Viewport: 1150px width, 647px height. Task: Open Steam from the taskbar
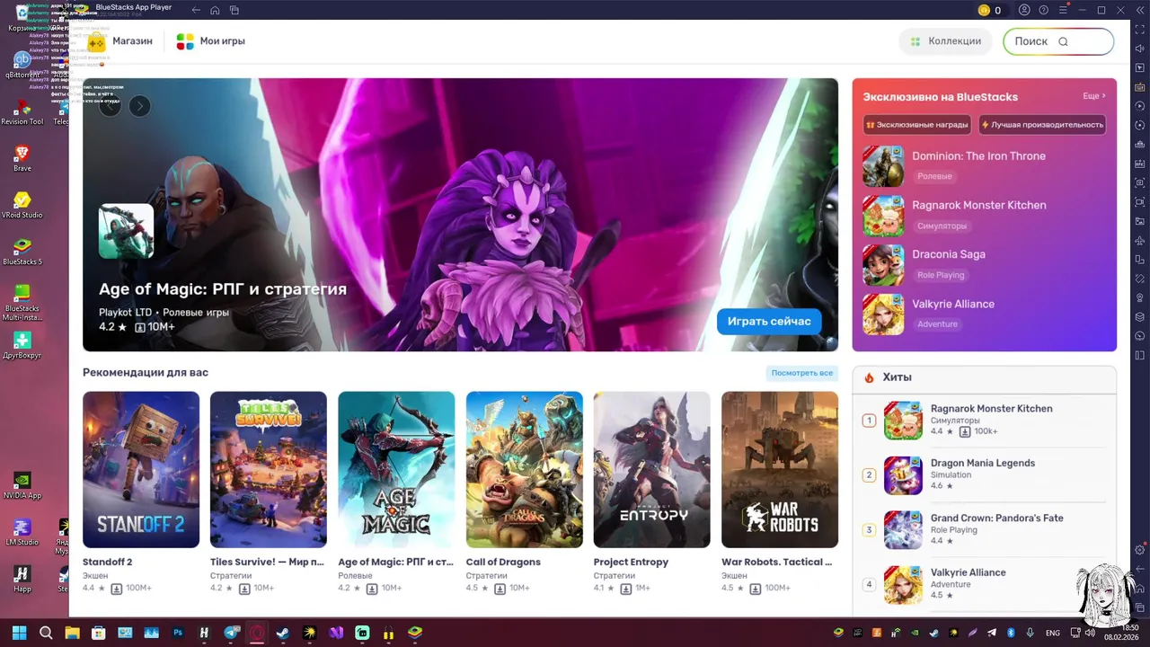point(283,633)
